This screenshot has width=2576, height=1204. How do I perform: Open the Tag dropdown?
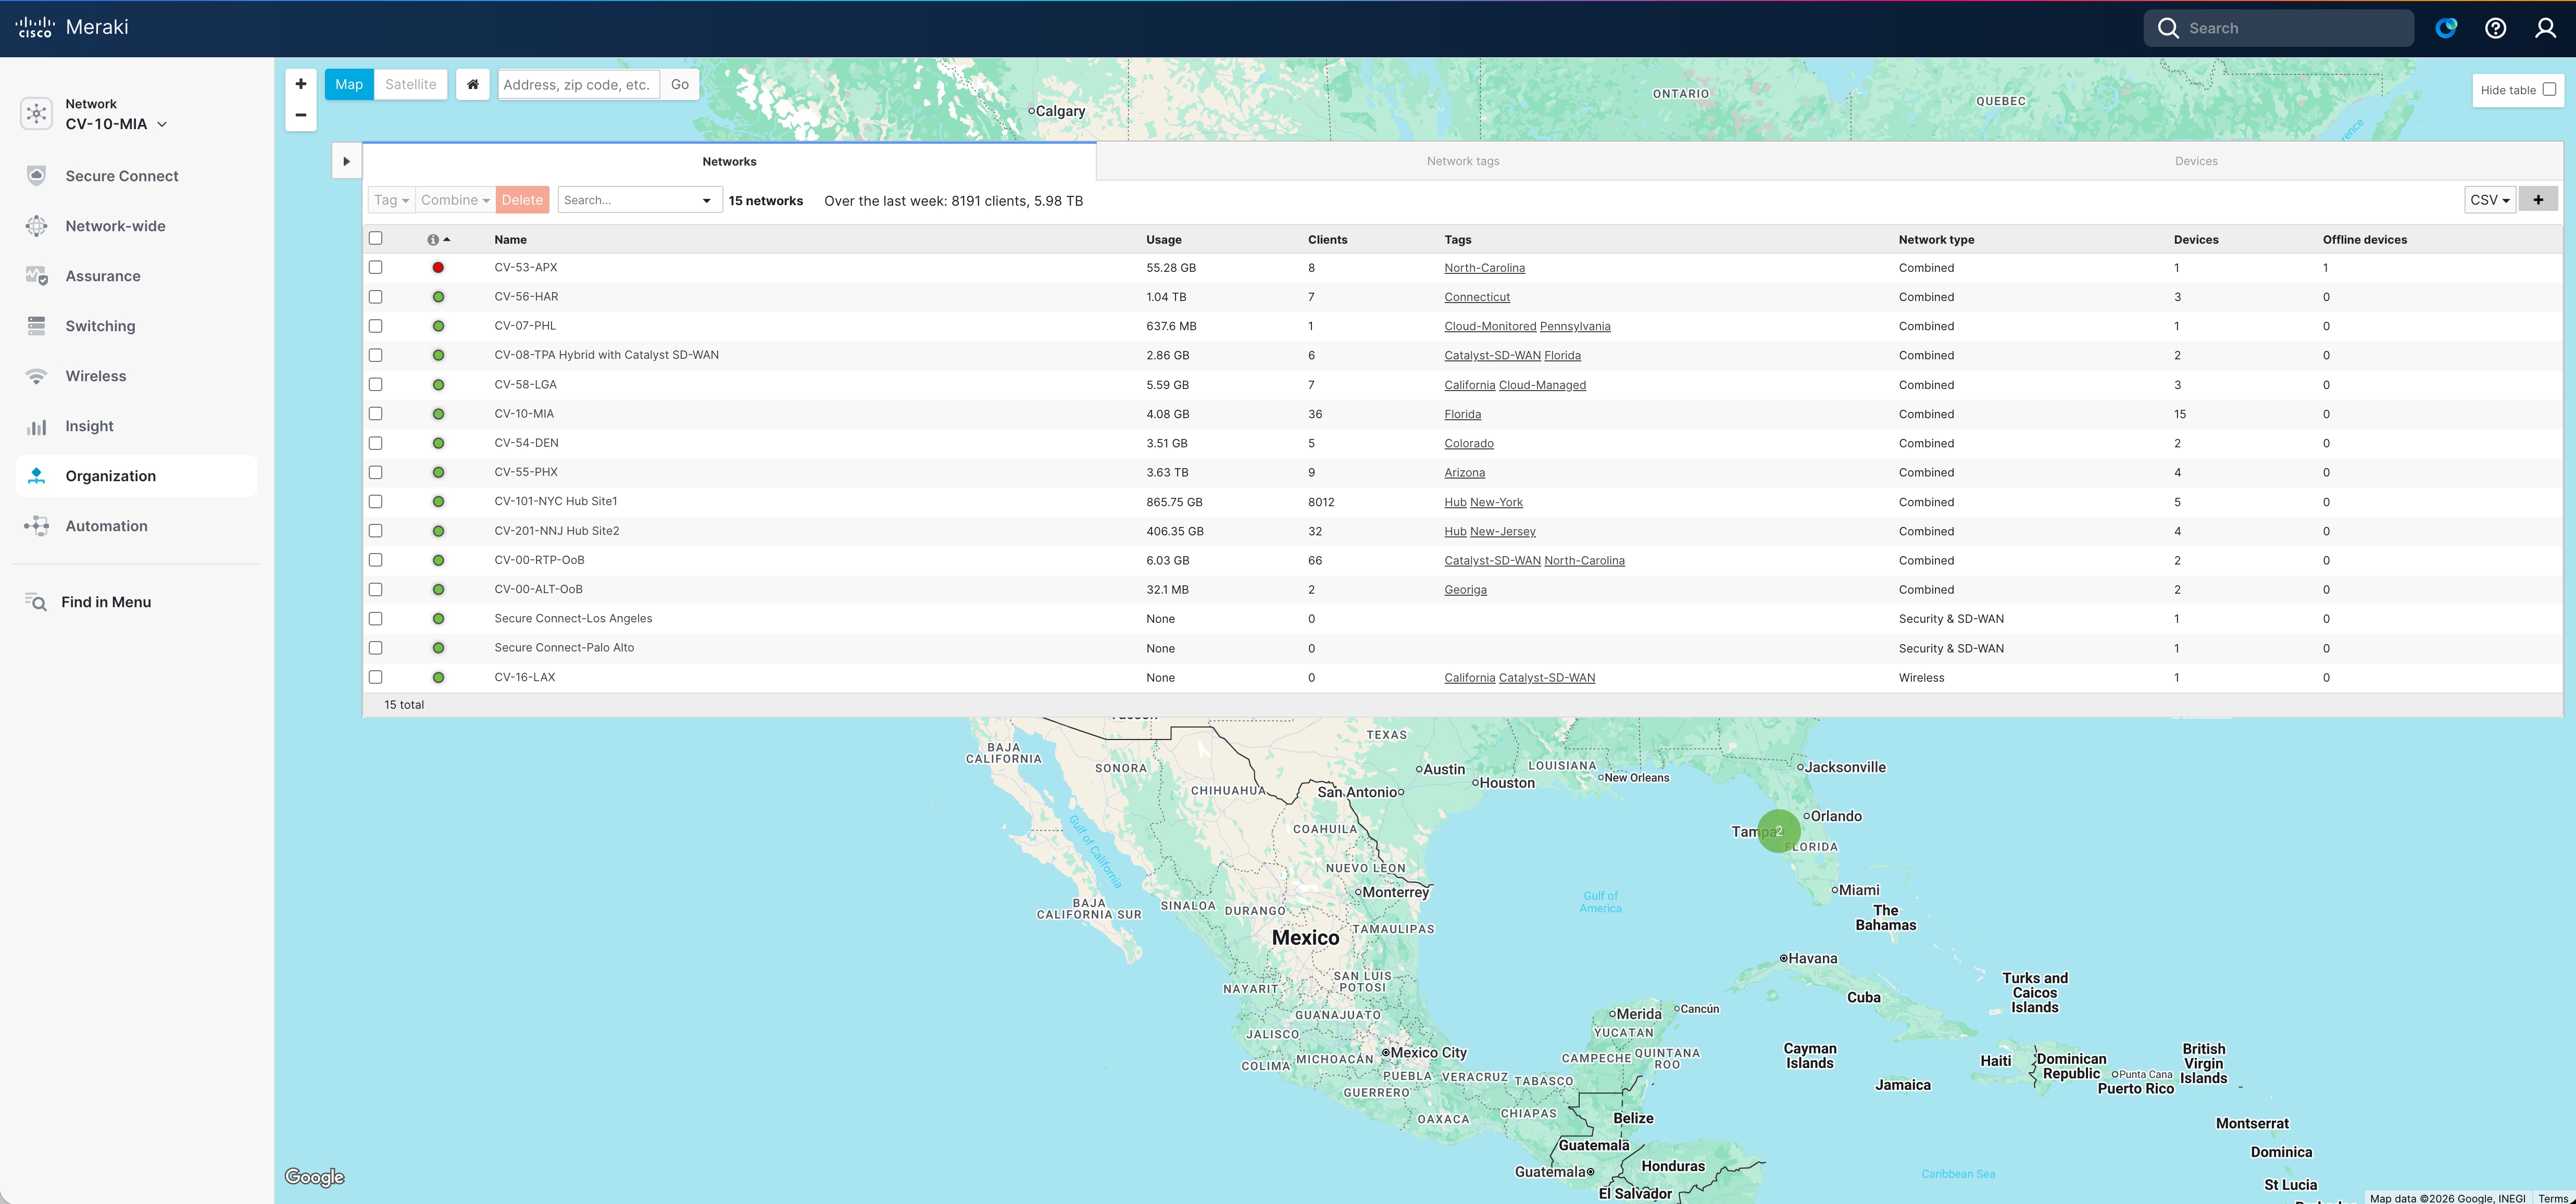click(x=391, y=200)
